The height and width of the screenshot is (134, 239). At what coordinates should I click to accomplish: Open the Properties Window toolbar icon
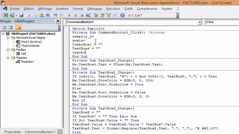[x=102, y=15]
